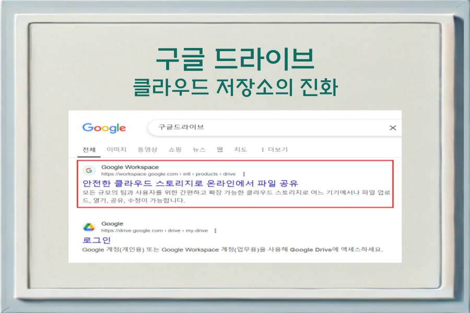Open the 동영상 tab

[147, 149]
